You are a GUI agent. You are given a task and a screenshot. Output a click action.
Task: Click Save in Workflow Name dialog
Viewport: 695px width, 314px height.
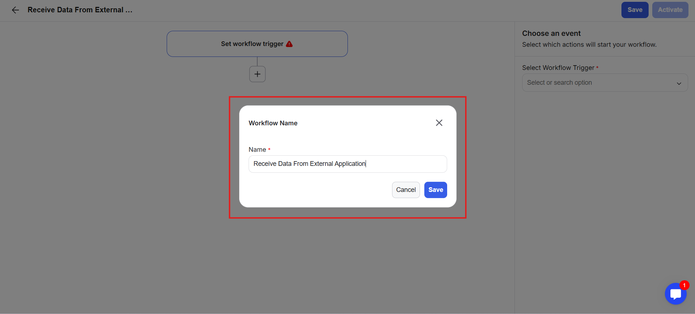click(435, 190)
